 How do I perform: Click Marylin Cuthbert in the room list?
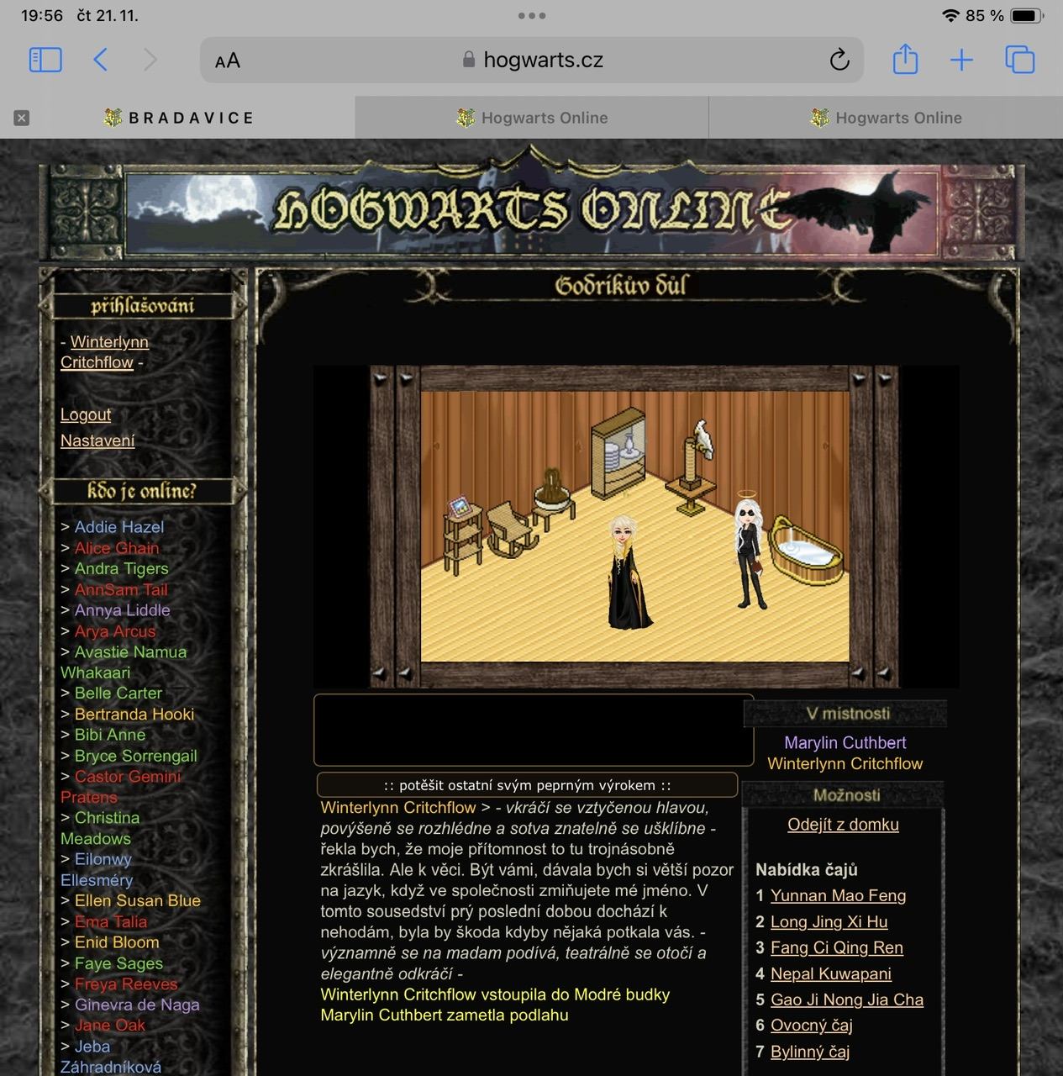pos(845,743)
